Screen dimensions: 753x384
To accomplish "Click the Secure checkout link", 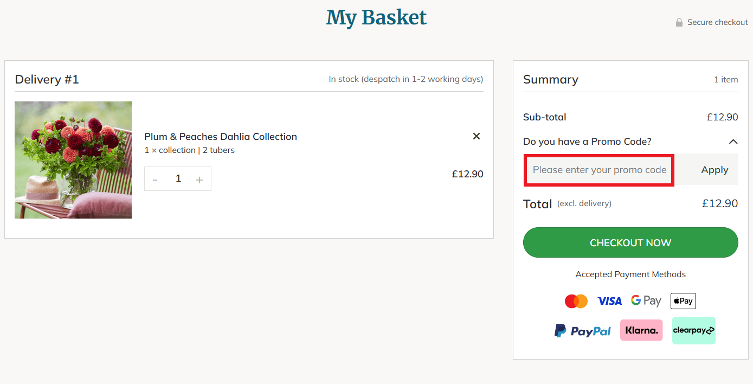I will [x=717, y=22].
